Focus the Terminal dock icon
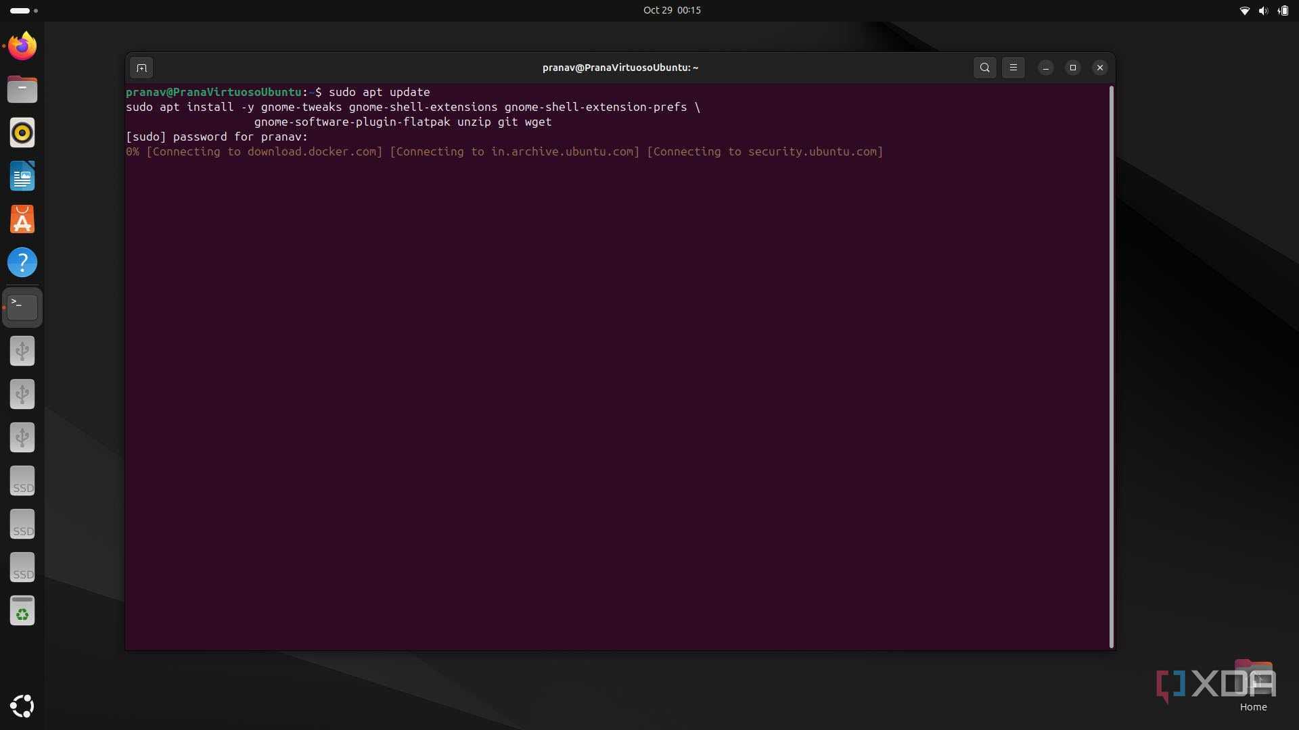This screenshot has width=1299, height=730. pyautogui.click(x=22, y=308)
